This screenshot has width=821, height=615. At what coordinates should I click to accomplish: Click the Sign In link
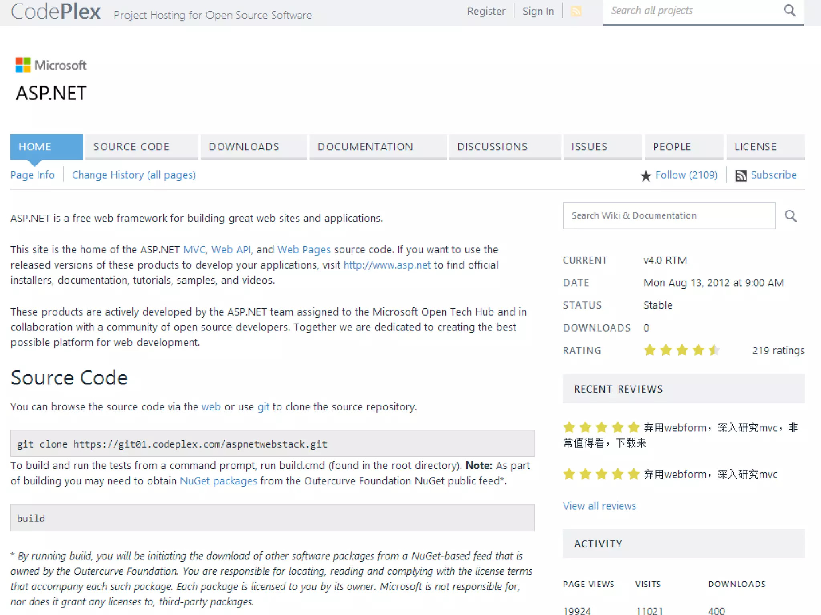[538, 11]
